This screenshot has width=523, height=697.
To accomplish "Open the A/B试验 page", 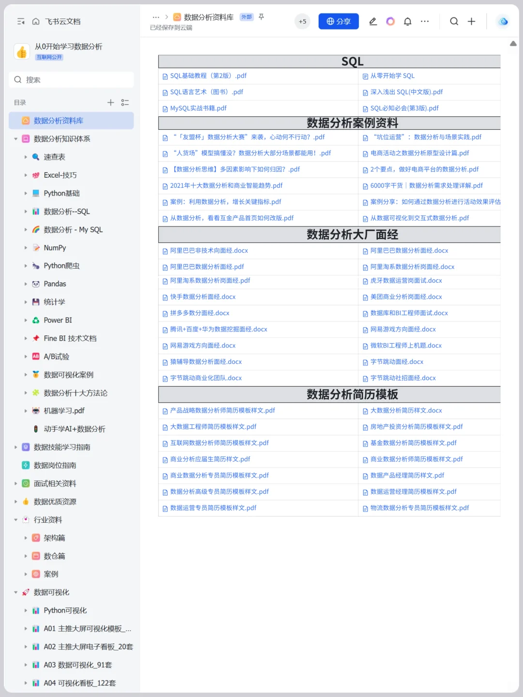I will point(56,357).
